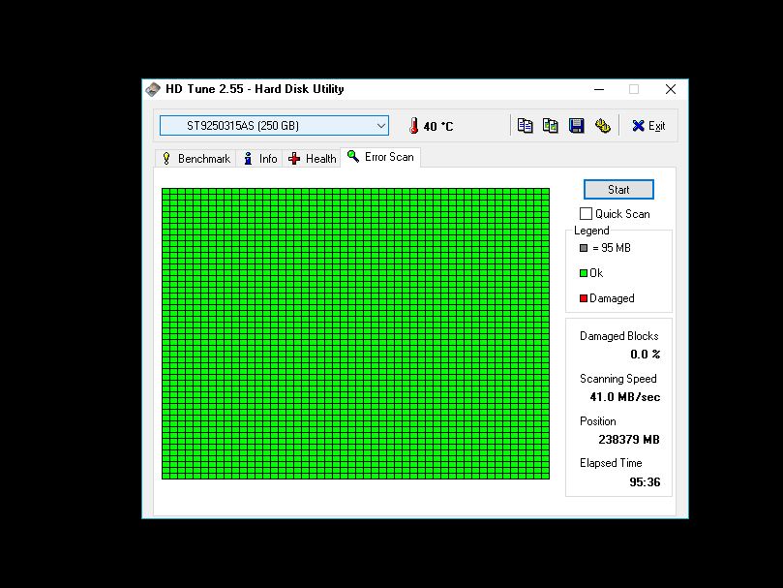Click the Elapsed Time label
Image resolution: width=783 pixels, height=588 pixels.
click(x=611, y=463)
